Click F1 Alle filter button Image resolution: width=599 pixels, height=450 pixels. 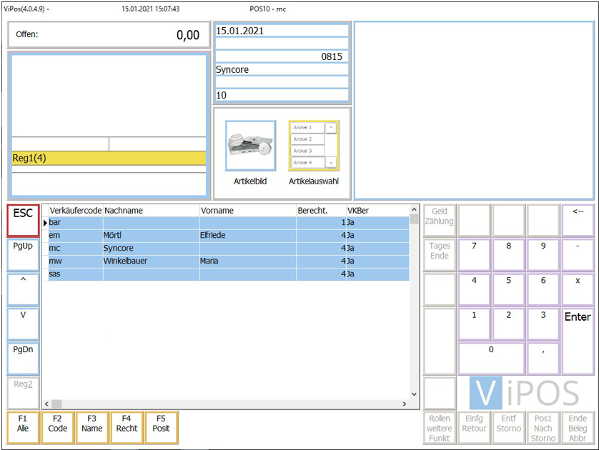[23, 427]
